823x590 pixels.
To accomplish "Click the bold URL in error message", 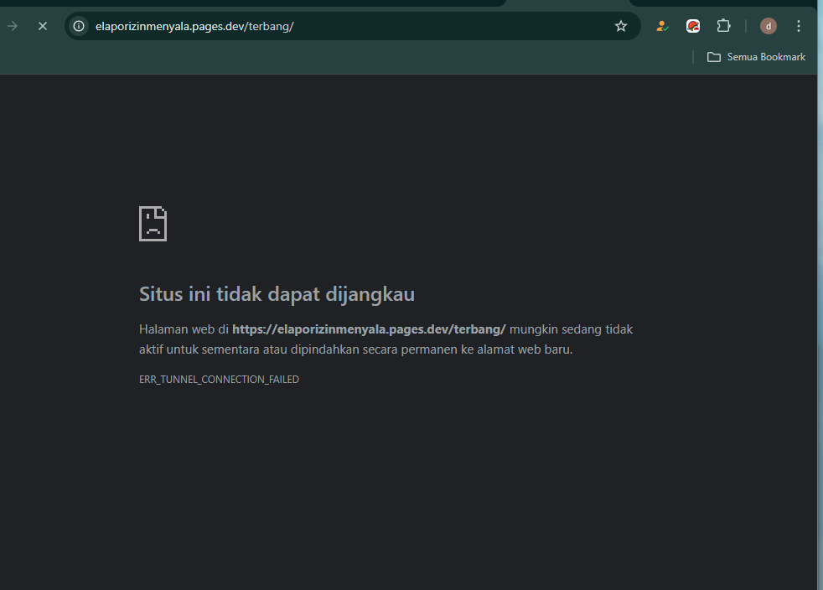I will pyautogui.click(x=369, y=329).
